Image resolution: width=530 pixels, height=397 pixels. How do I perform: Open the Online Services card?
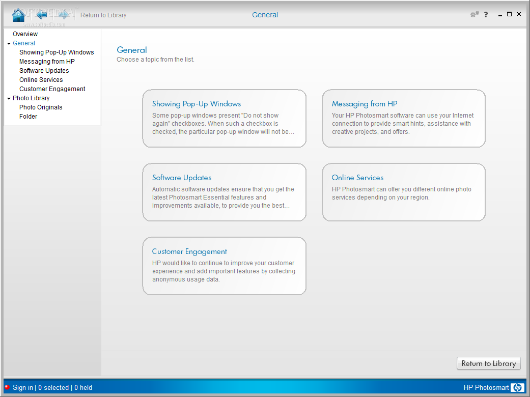point(404,192)
